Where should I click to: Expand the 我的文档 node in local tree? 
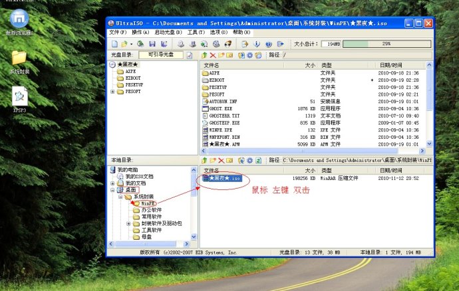[x=112, y=183]
